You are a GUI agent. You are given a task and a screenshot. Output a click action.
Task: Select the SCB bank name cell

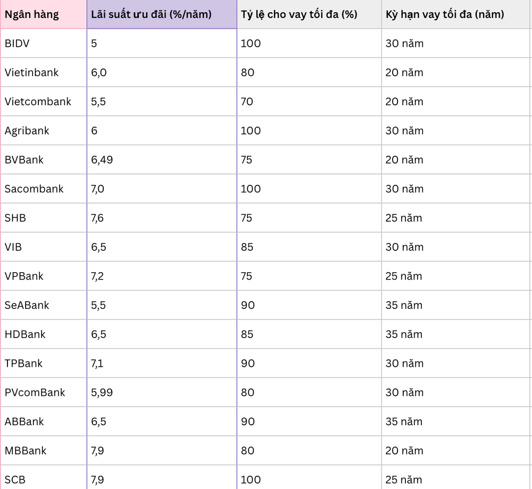pos(15,479)
